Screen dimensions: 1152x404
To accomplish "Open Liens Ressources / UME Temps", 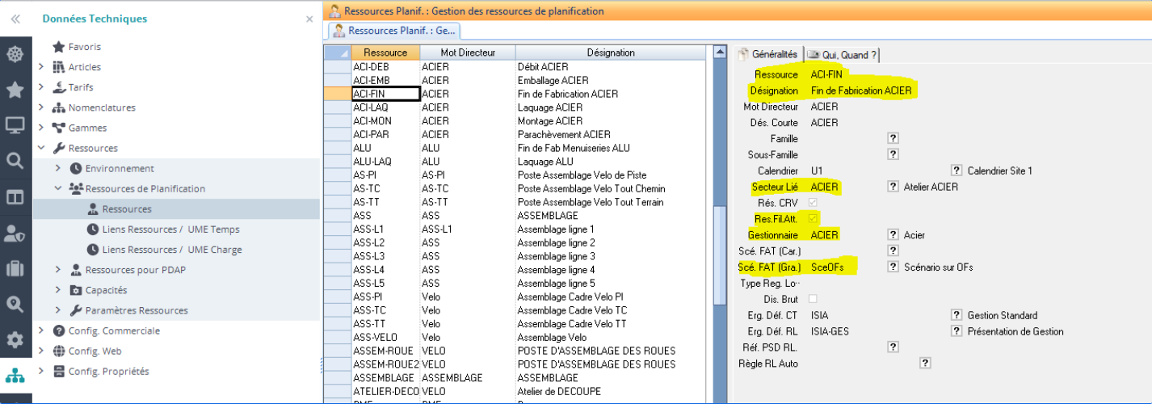I will pyautogui.click(x=170, y=229).
